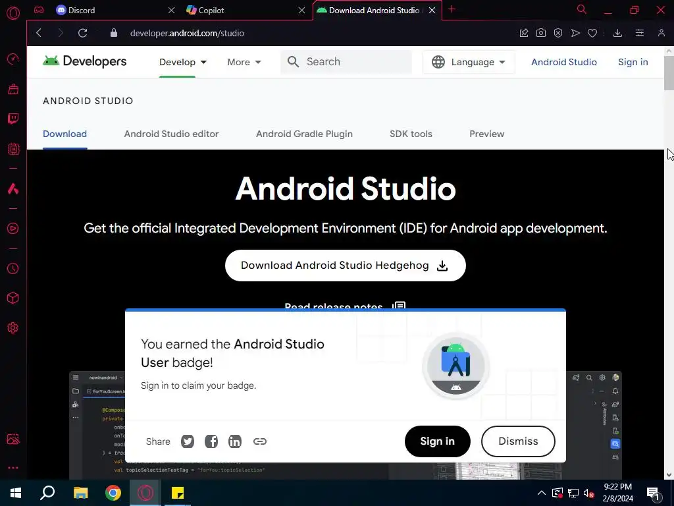674x506 pixels.
Task: Open GX Cleaner icon in sidebar
Action: (13, 89)
